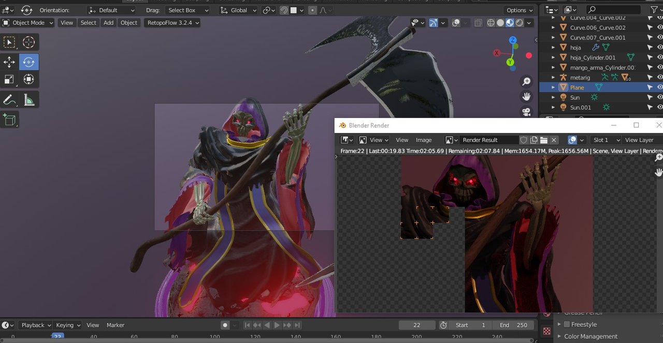The height and width of the screenshot is (343, 663).
Task: Toggle auto keying record button
Action: [225, 325]
